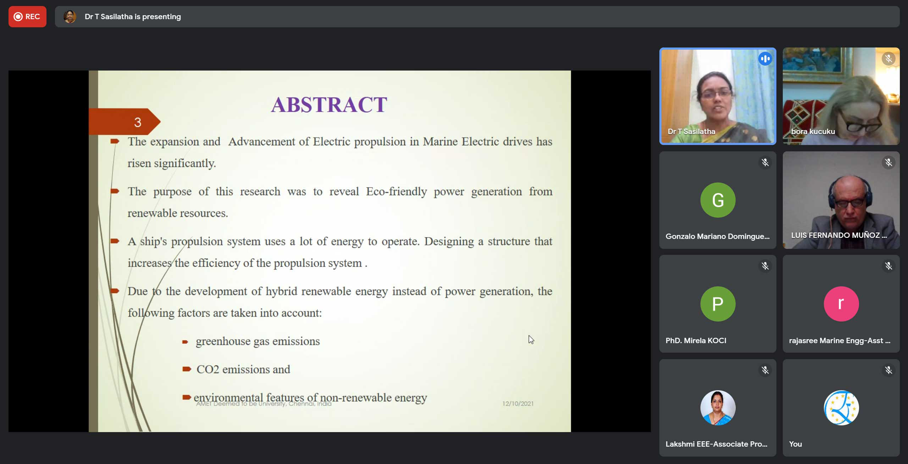Click muted mic icon on rajasree Marine Engg tile
This screenshot has height=464, width=908.
(888, 266)
